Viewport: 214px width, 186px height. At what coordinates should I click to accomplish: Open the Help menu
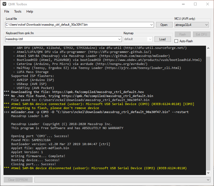(x=30, y=11)
